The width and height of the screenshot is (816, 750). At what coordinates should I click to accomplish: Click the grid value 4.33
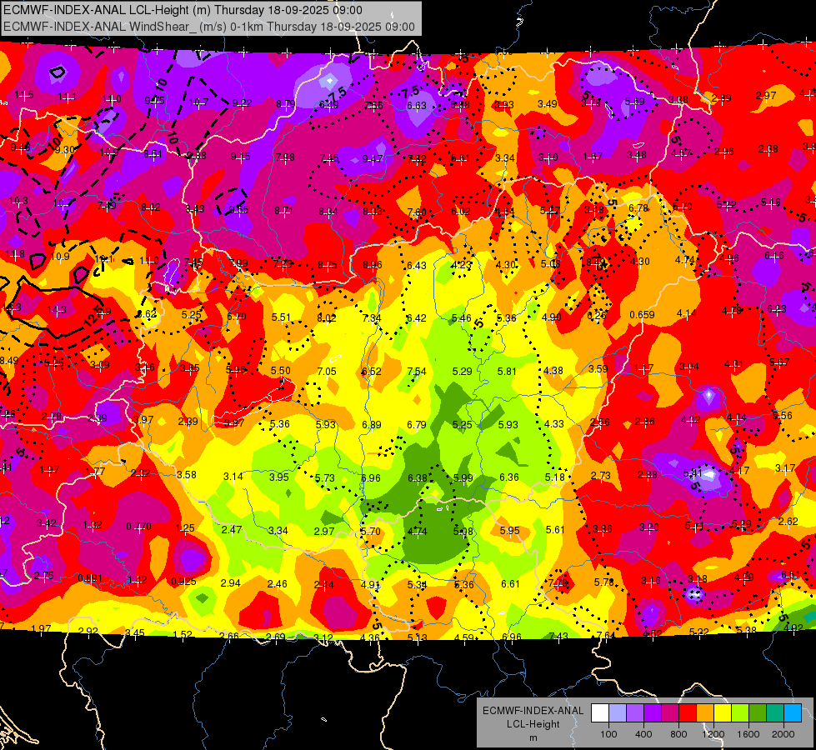pos(553,423)
